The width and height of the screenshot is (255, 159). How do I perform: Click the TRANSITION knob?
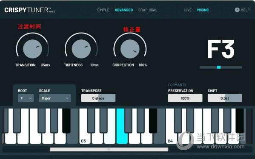[x=32, y=49]
